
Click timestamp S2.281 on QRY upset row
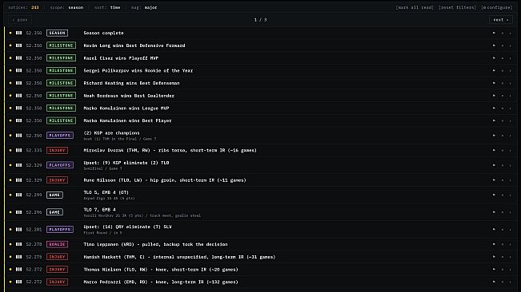[34, 230]
